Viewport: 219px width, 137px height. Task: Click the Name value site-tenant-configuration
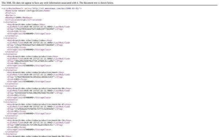27,11
